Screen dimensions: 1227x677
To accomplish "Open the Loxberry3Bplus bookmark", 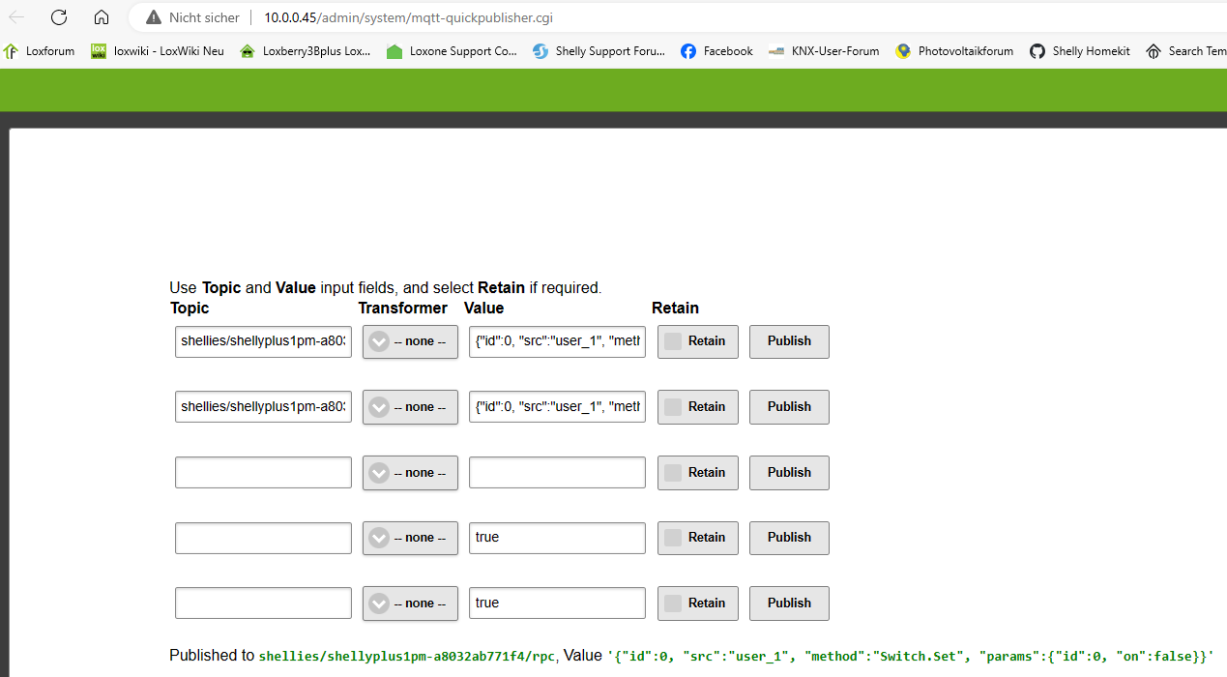I will tap(306, 51).
